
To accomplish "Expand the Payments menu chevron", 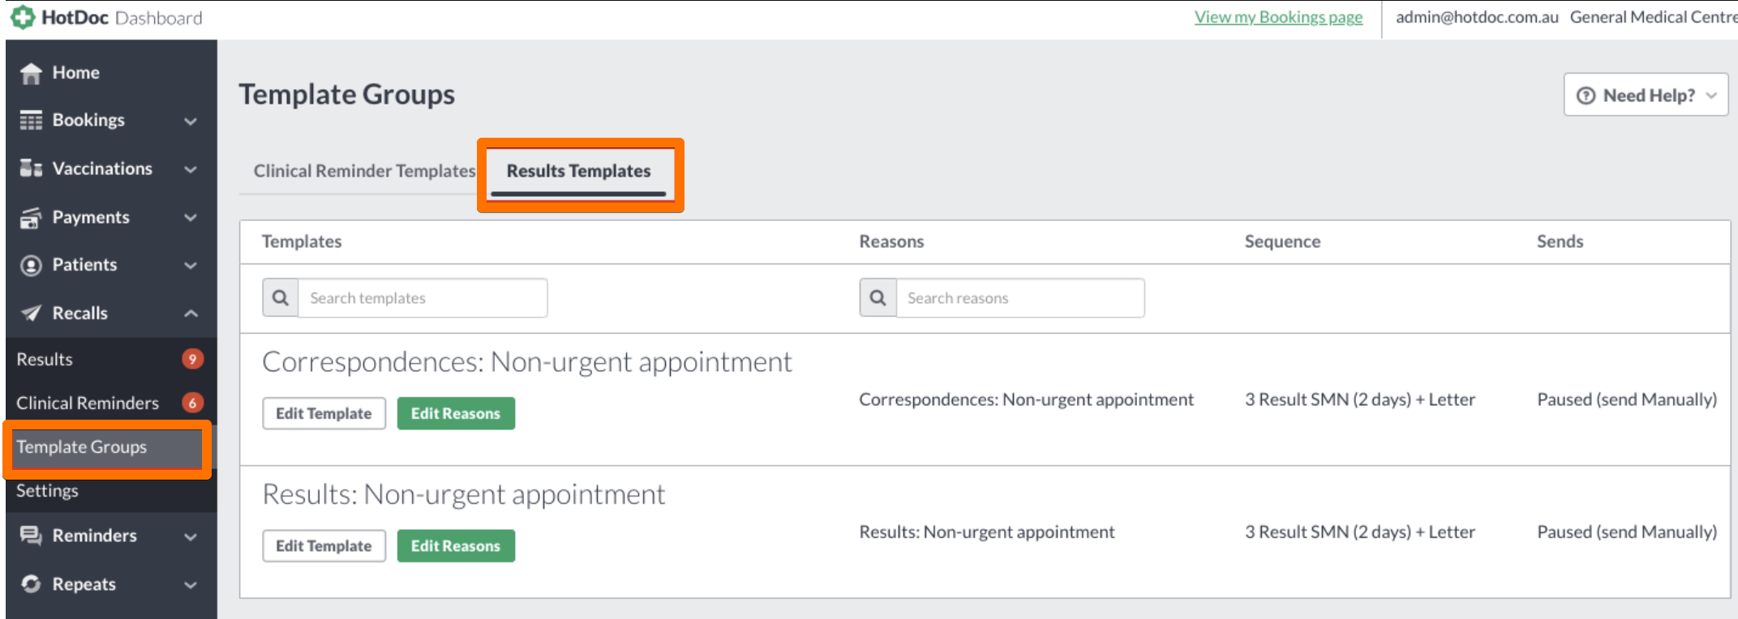I will point(191,217).
